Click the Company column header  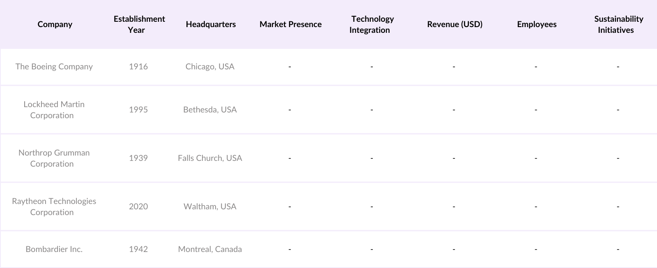(x=55, y=24)
